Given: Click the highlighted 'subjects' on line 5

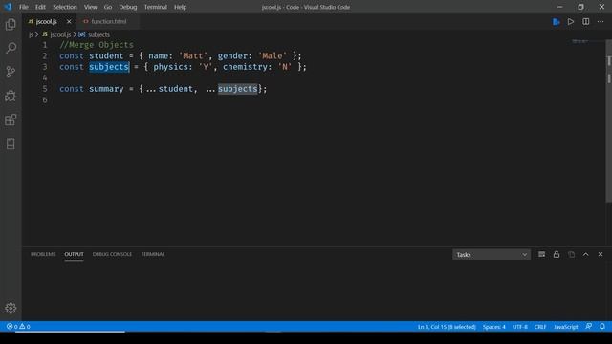Looking at the screenshot, I should pyautogui.click(x=238, y=89).
